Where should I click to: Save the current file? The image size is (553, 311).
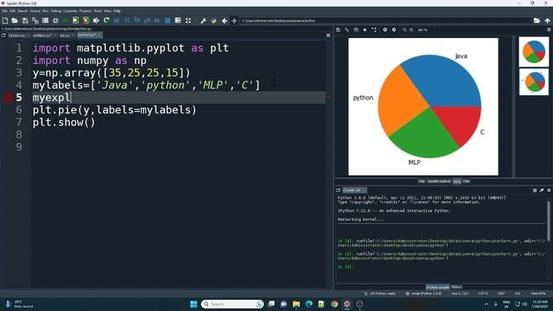[x=25, y=21]
